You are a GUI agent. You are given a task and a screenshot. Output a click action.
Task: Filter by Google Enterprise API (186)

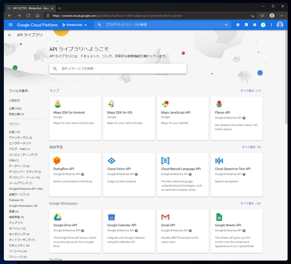pos(26,189)
